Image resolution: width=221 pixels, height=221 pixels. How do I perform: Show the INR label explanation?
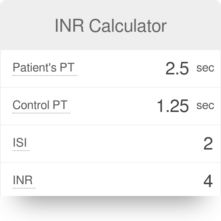pyautogui.click(x=22, y=180)
